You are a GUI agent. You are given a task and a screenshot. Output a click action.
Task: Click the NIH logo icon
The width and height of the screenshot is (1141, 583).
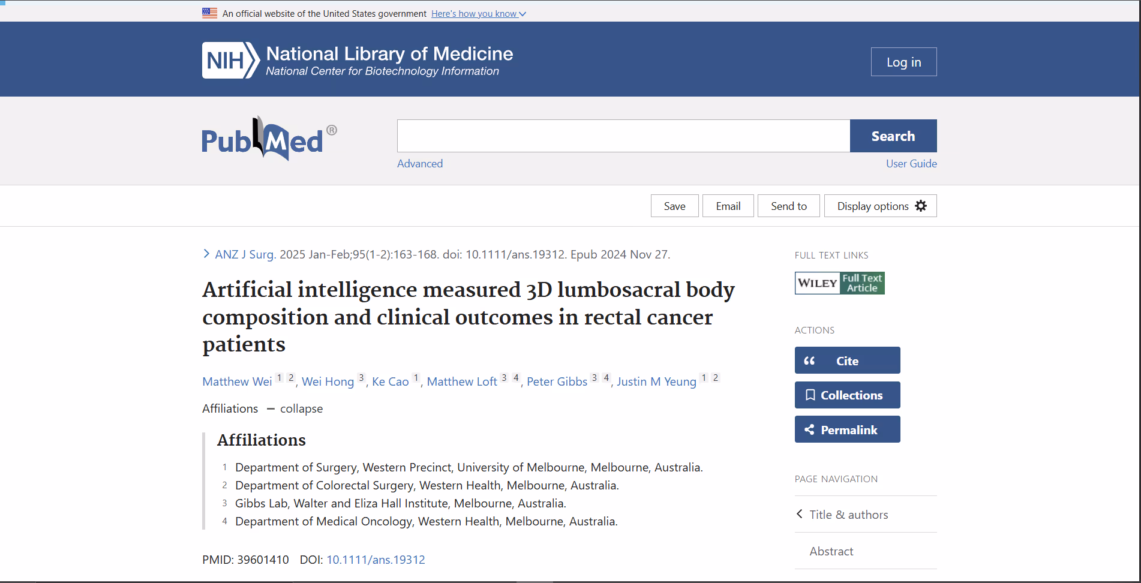click(x=231, y=60)
